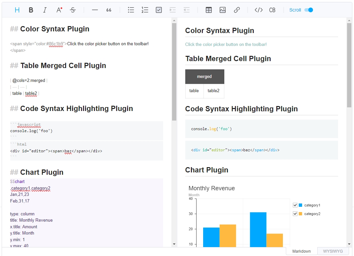Click 'Code Syntax Highlighting Plugin' preview heading
Viewport: 354px width, 256px height.
[241, 109]
